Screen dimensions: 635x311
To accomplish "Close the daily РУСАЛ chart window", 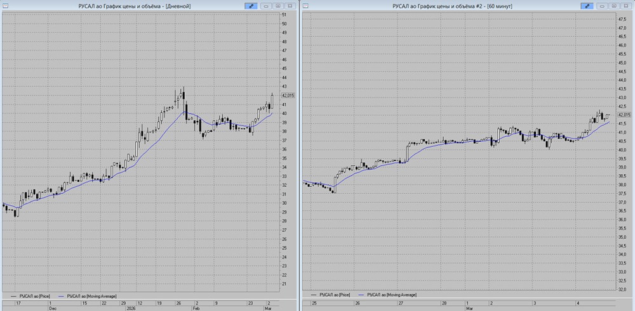I will tap(290, 6).
